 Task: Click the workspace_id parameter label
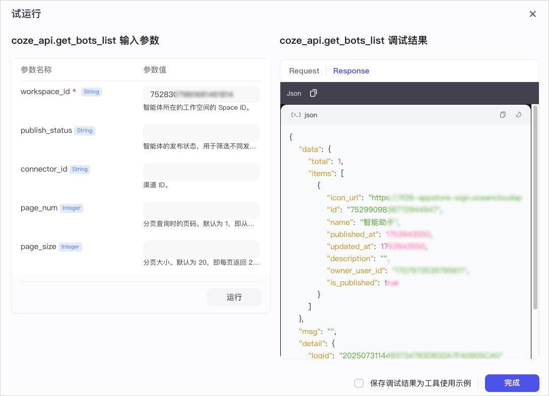click(45, 92)
